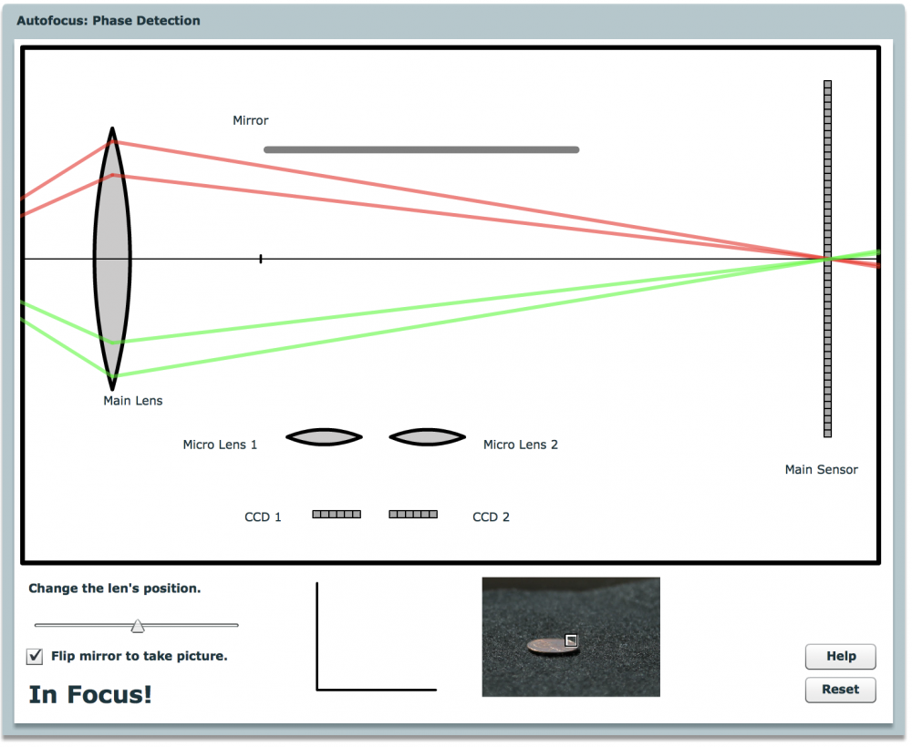
Task: Click the "In Focus!" status text
Action: pos(90,695)
